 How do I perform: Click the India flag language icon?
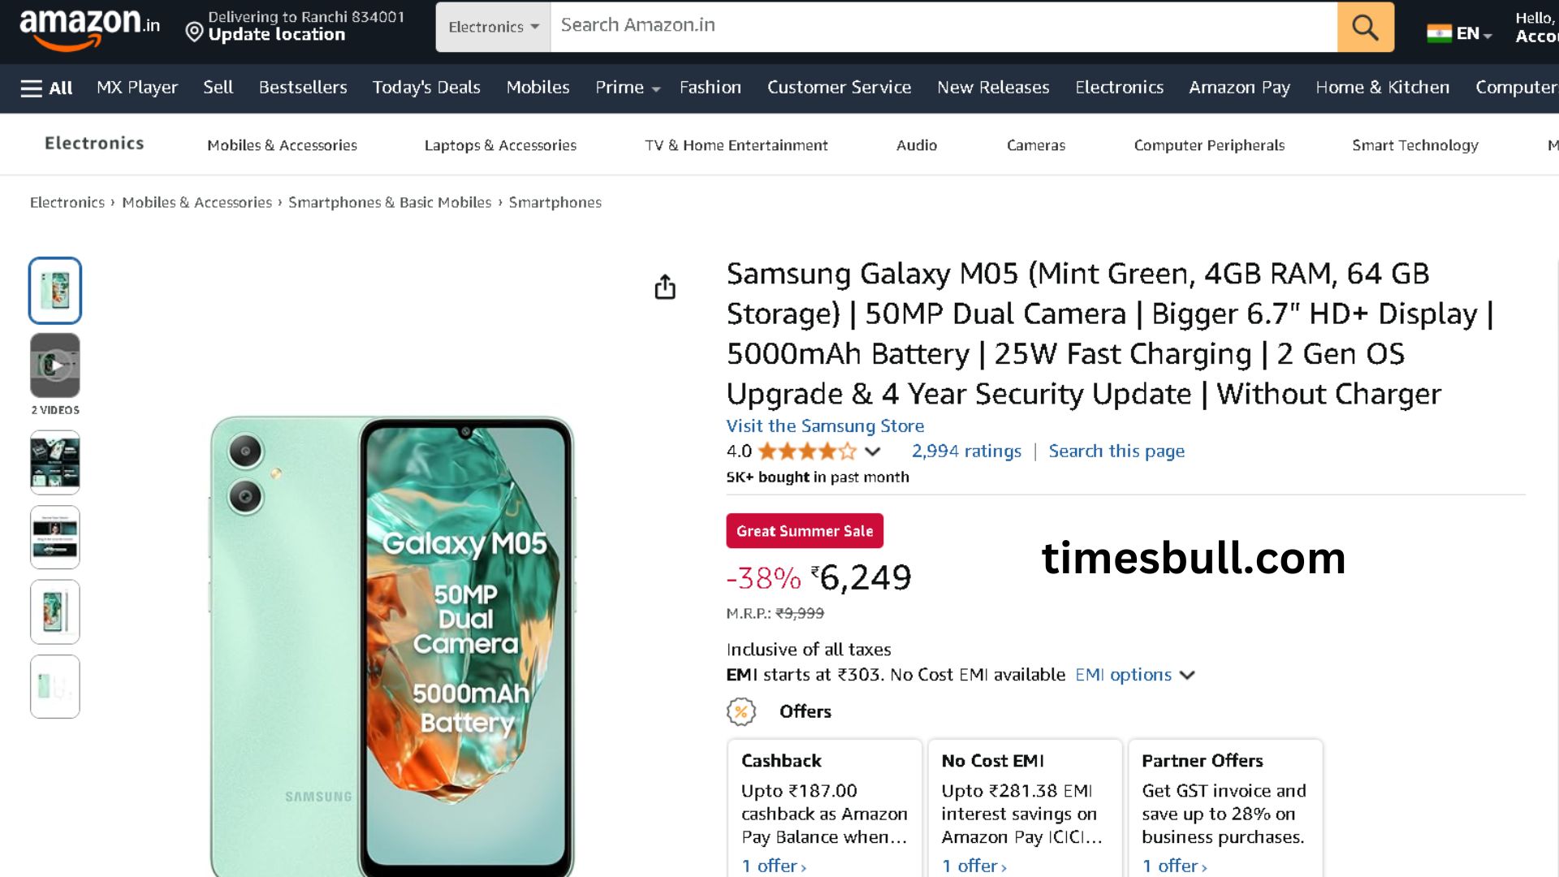[1439, 33]
